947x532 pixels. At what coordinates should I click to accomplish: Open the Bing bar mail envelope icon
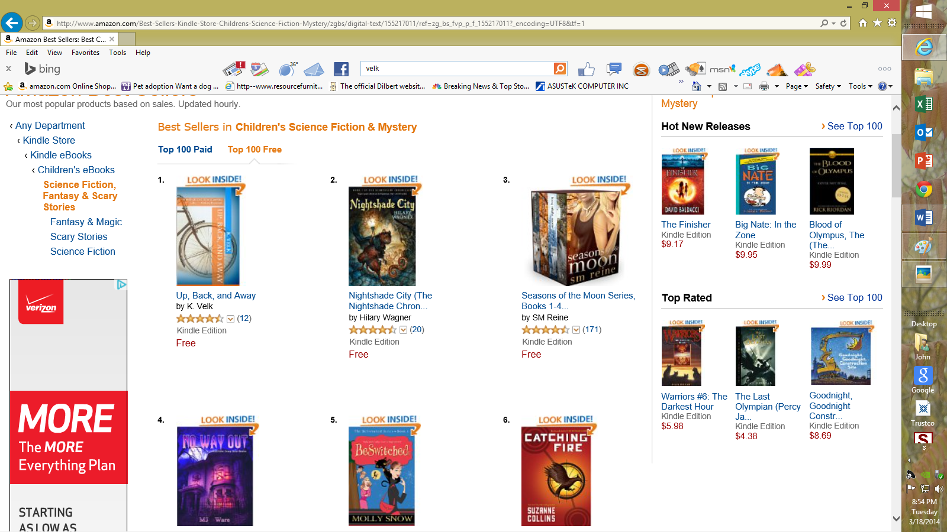point(314,70)
